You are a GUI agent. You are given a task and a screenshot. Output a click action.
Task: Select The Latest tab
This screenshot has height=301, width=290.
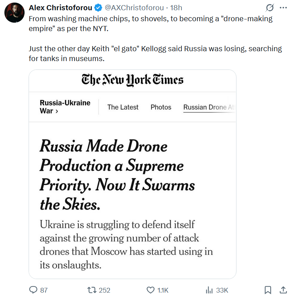[123, 107]
